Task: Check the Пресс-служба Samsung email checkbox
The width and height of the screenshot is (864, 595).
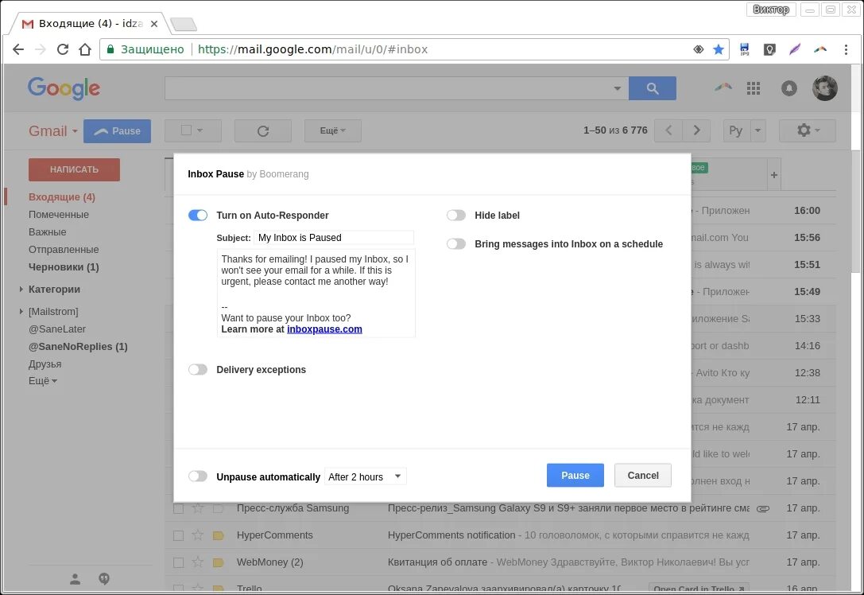Action: (x=178, y=508)
